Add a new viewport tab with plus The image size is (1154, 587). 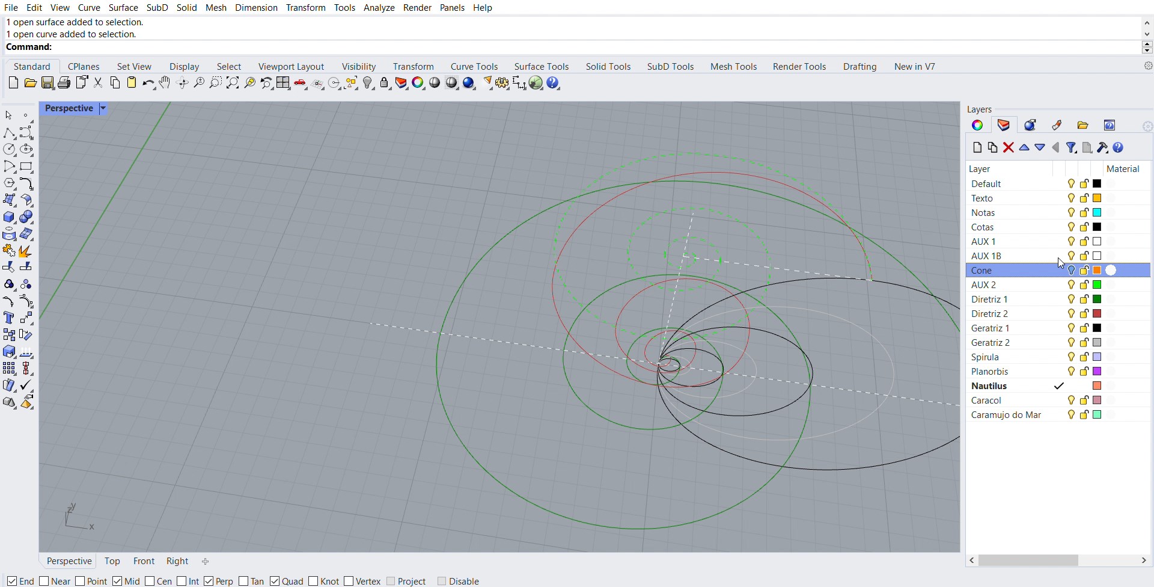pos(206,562)
